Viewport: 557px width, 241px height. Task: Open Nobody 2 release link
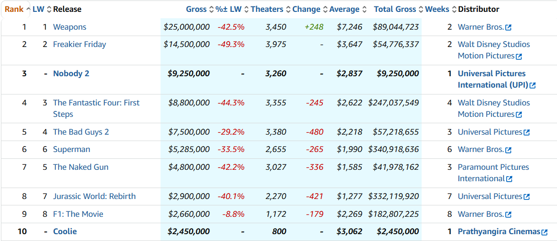71,73
